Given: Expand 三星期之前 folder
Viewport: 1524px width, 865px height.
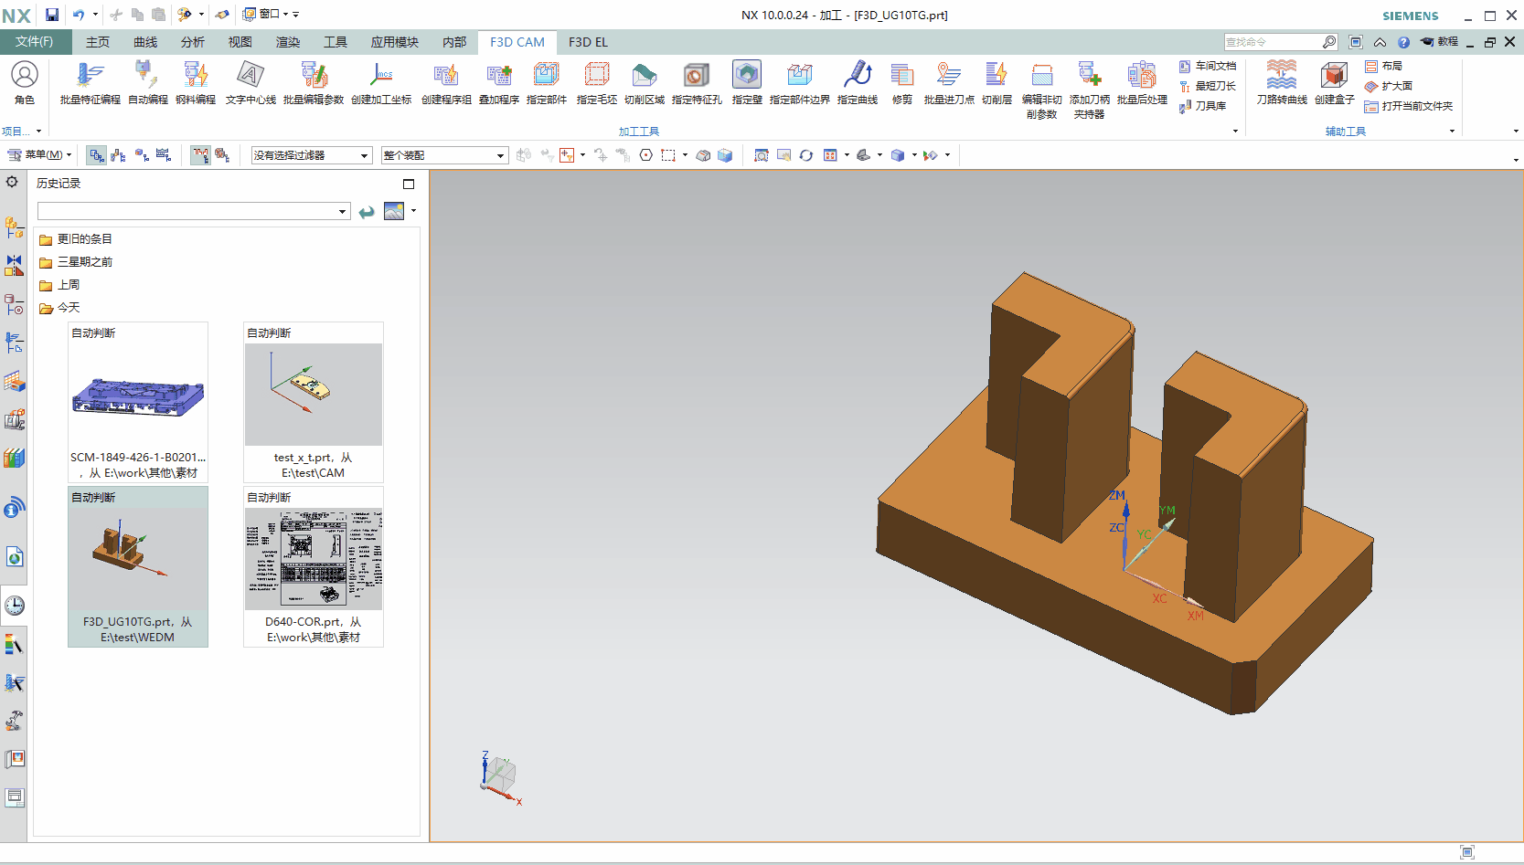Looking at the screenshot, I should tap(75, 262).
